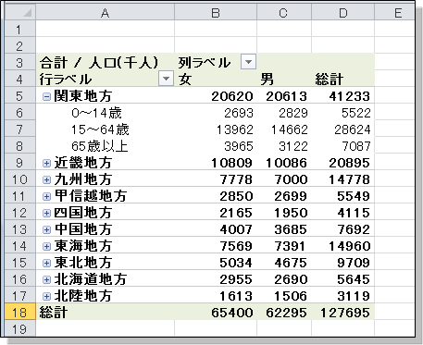Viewport: 423px width, 345px height.
Task: Click cell value 2829
Action: 293,113
